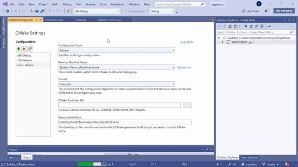This screenshot has width=298, height=167.
Task: Collapse All in Solution Explorer toolbar
Action: 257,26
